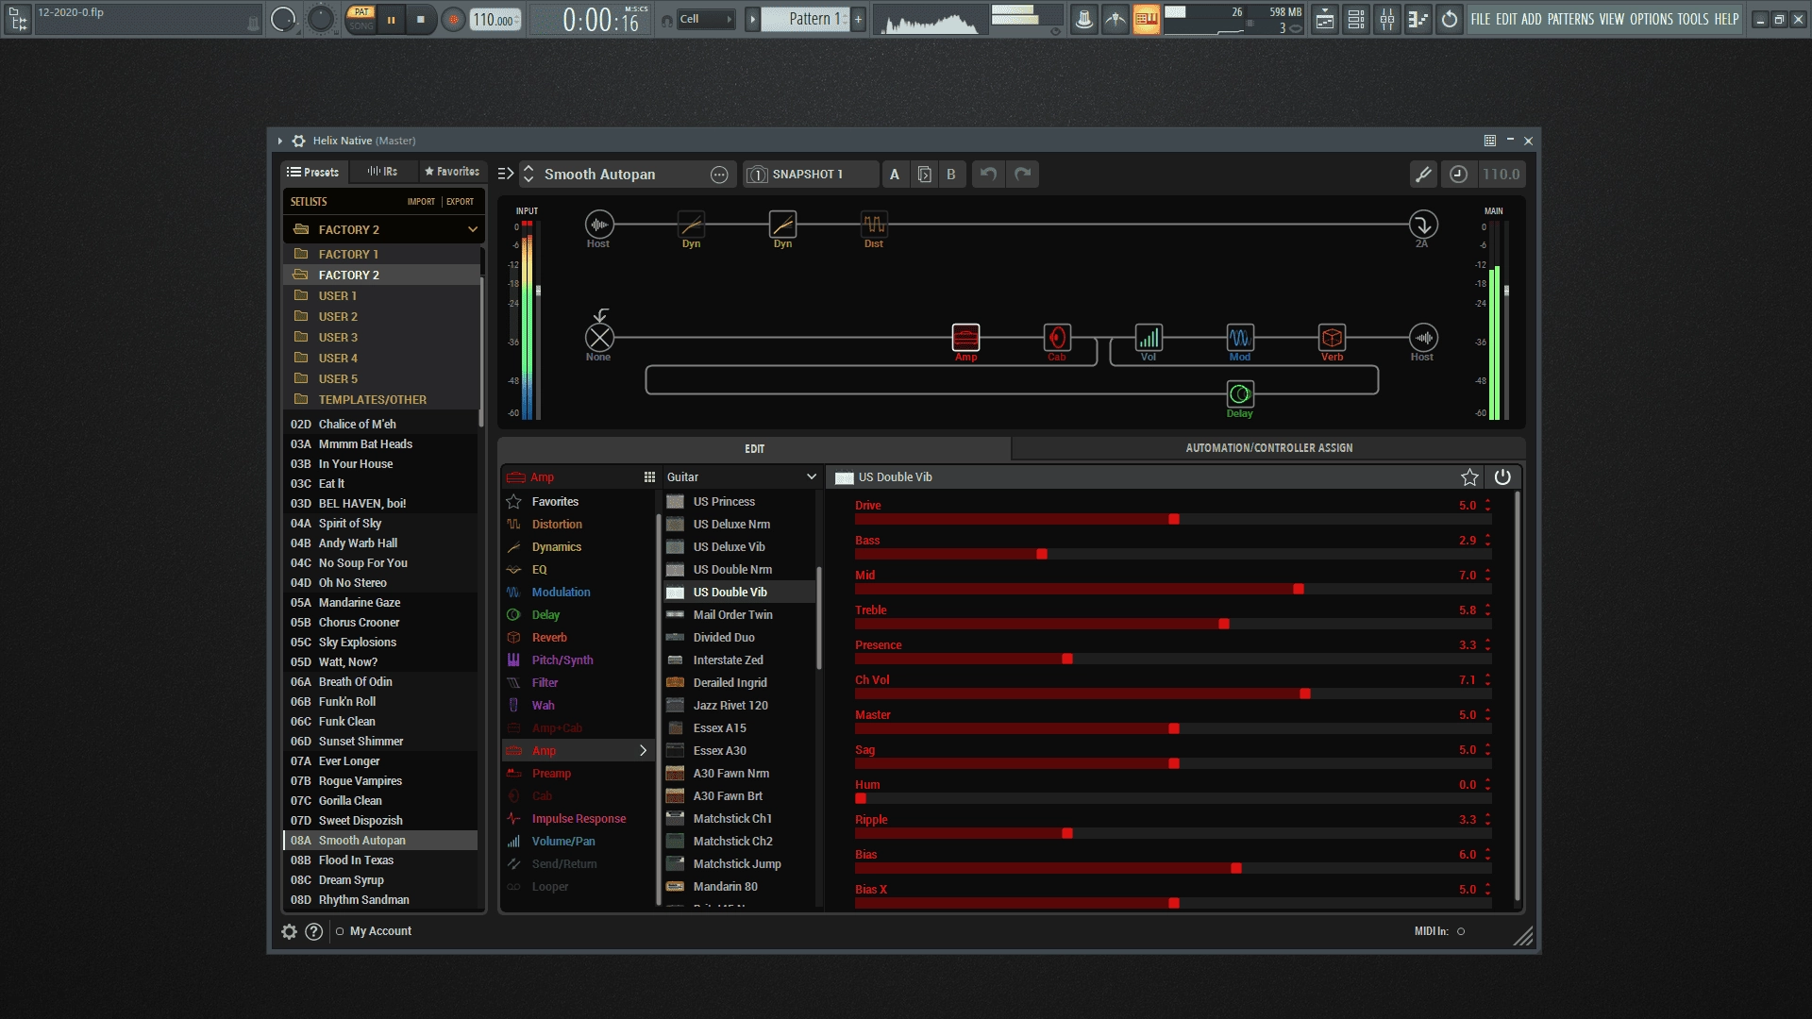Select the Verb block in signal chain

pos(1332,337)
